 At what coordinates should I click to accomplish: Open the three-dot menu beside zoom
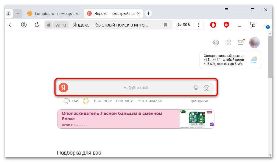tap(199, 25)
